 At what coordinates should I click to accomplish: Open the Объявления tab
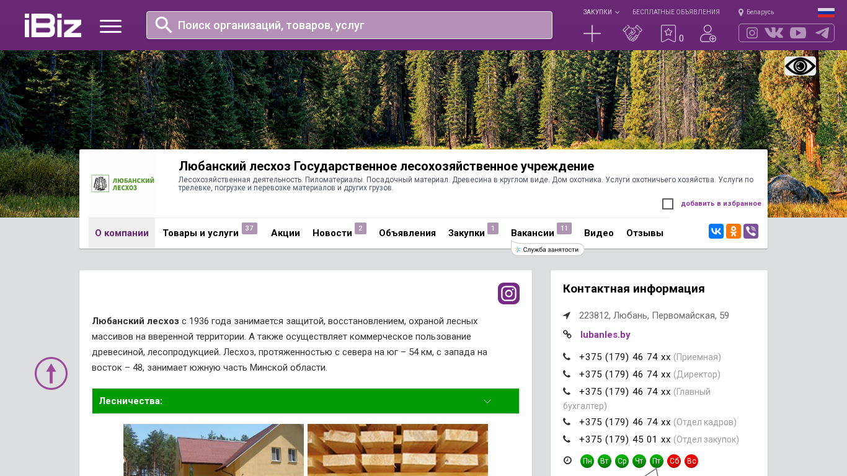click(407, 233)
